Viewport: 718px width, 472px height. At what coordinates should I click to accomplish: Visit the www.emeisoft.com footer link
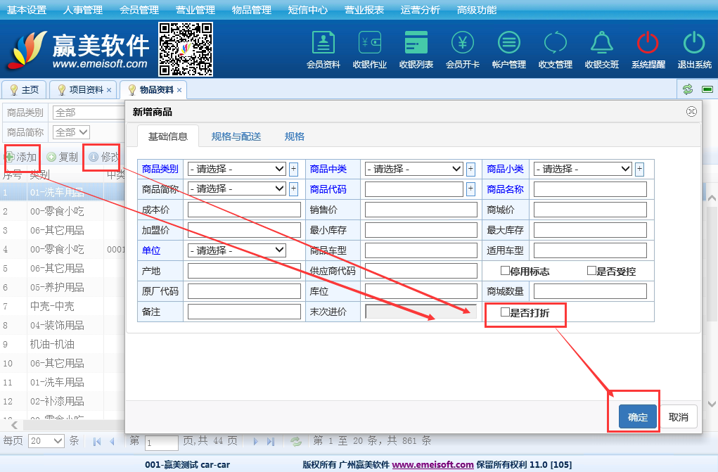pos(432,465)
